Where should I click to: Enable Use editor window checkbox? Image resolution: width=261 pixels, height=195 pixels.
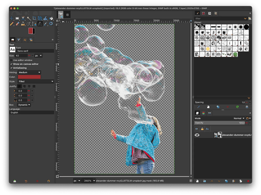(11, 60)
